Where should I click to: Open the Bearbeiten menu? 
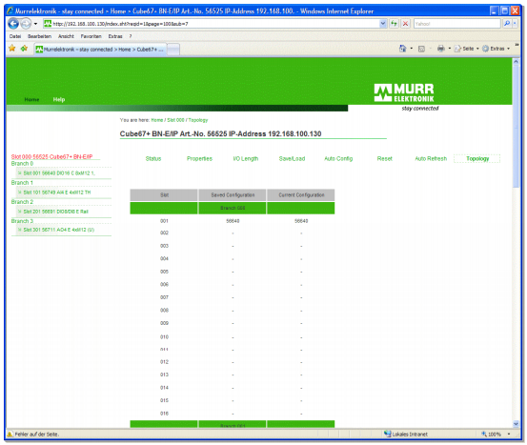tap(39, 36)
